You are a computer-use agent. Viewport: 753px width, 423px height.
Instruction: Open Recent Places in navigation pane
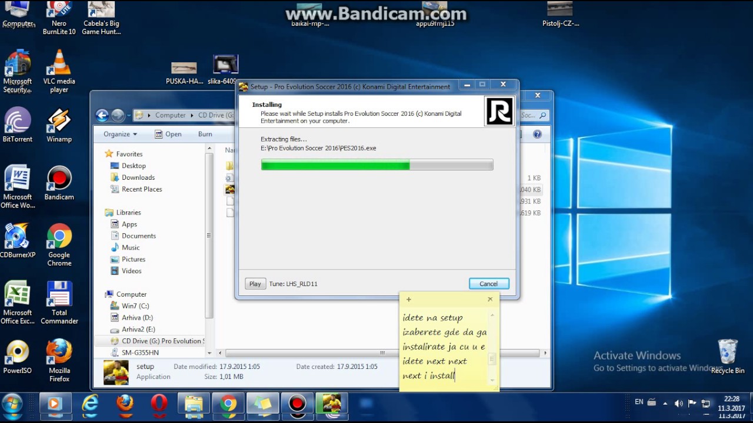click(x=142, y=189)
